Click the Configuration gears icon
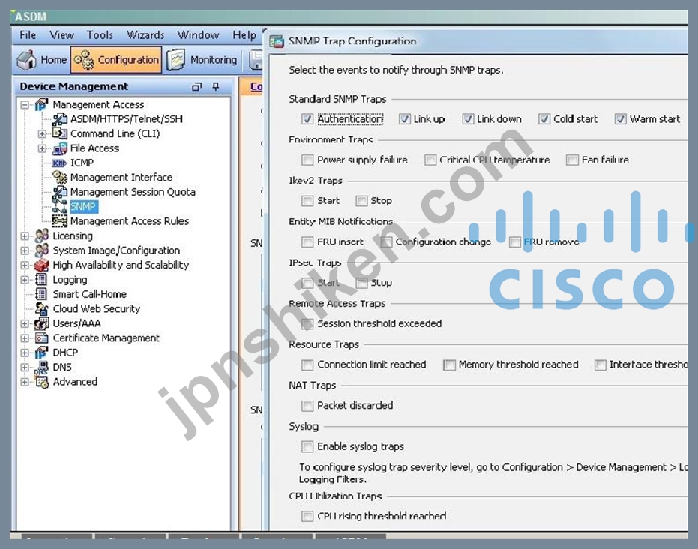The image size is (698, 549). pos(84,60)
